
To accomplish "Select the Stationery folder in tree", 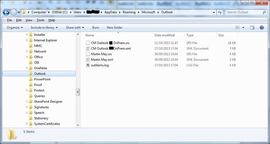I will (x=41, y=118).
